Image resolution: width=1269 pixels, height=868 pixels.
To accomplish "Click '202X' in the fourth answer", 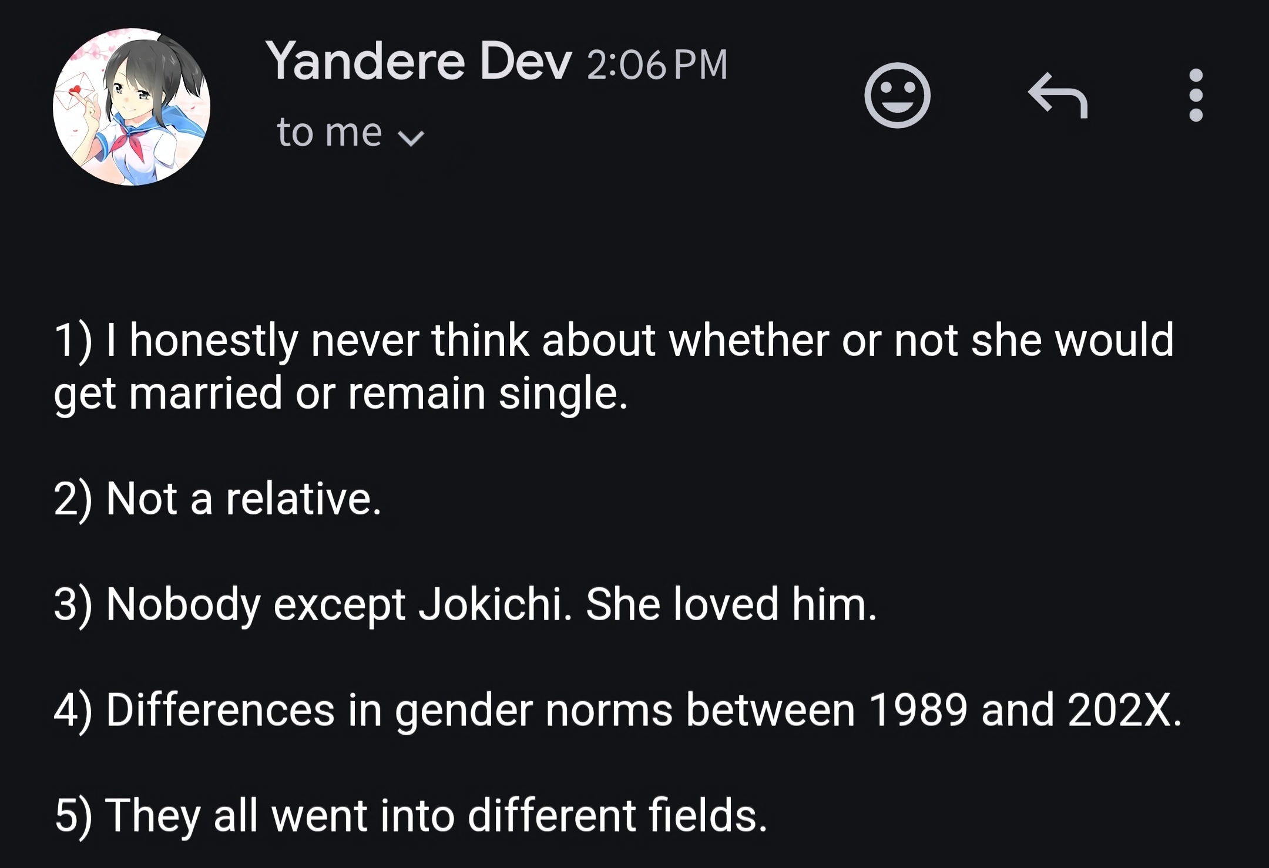I will [x=1119, y=711].
